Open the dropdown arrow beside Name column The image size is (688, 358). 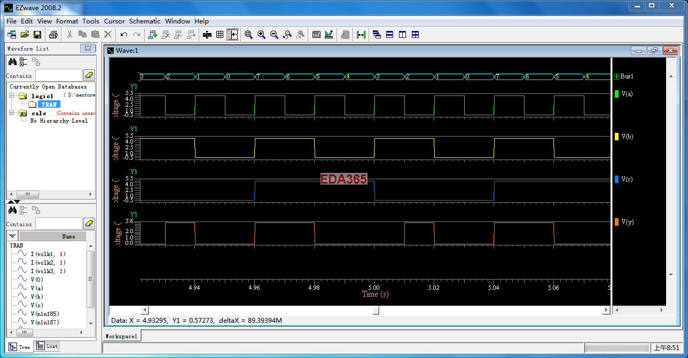(13, 236)
